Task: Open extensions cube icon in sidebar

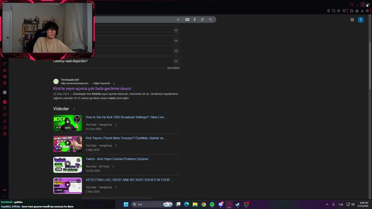Action: pos(5,127)
